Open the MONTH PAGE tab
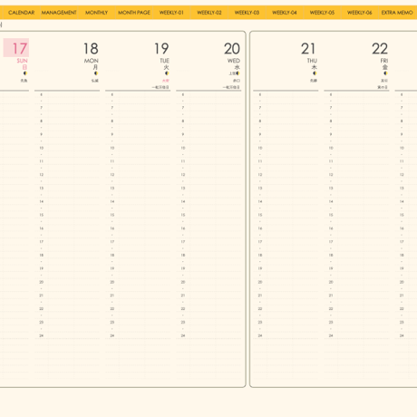This screenshot has width=417, height=417. pyautogui.click(x=134, y=13)
